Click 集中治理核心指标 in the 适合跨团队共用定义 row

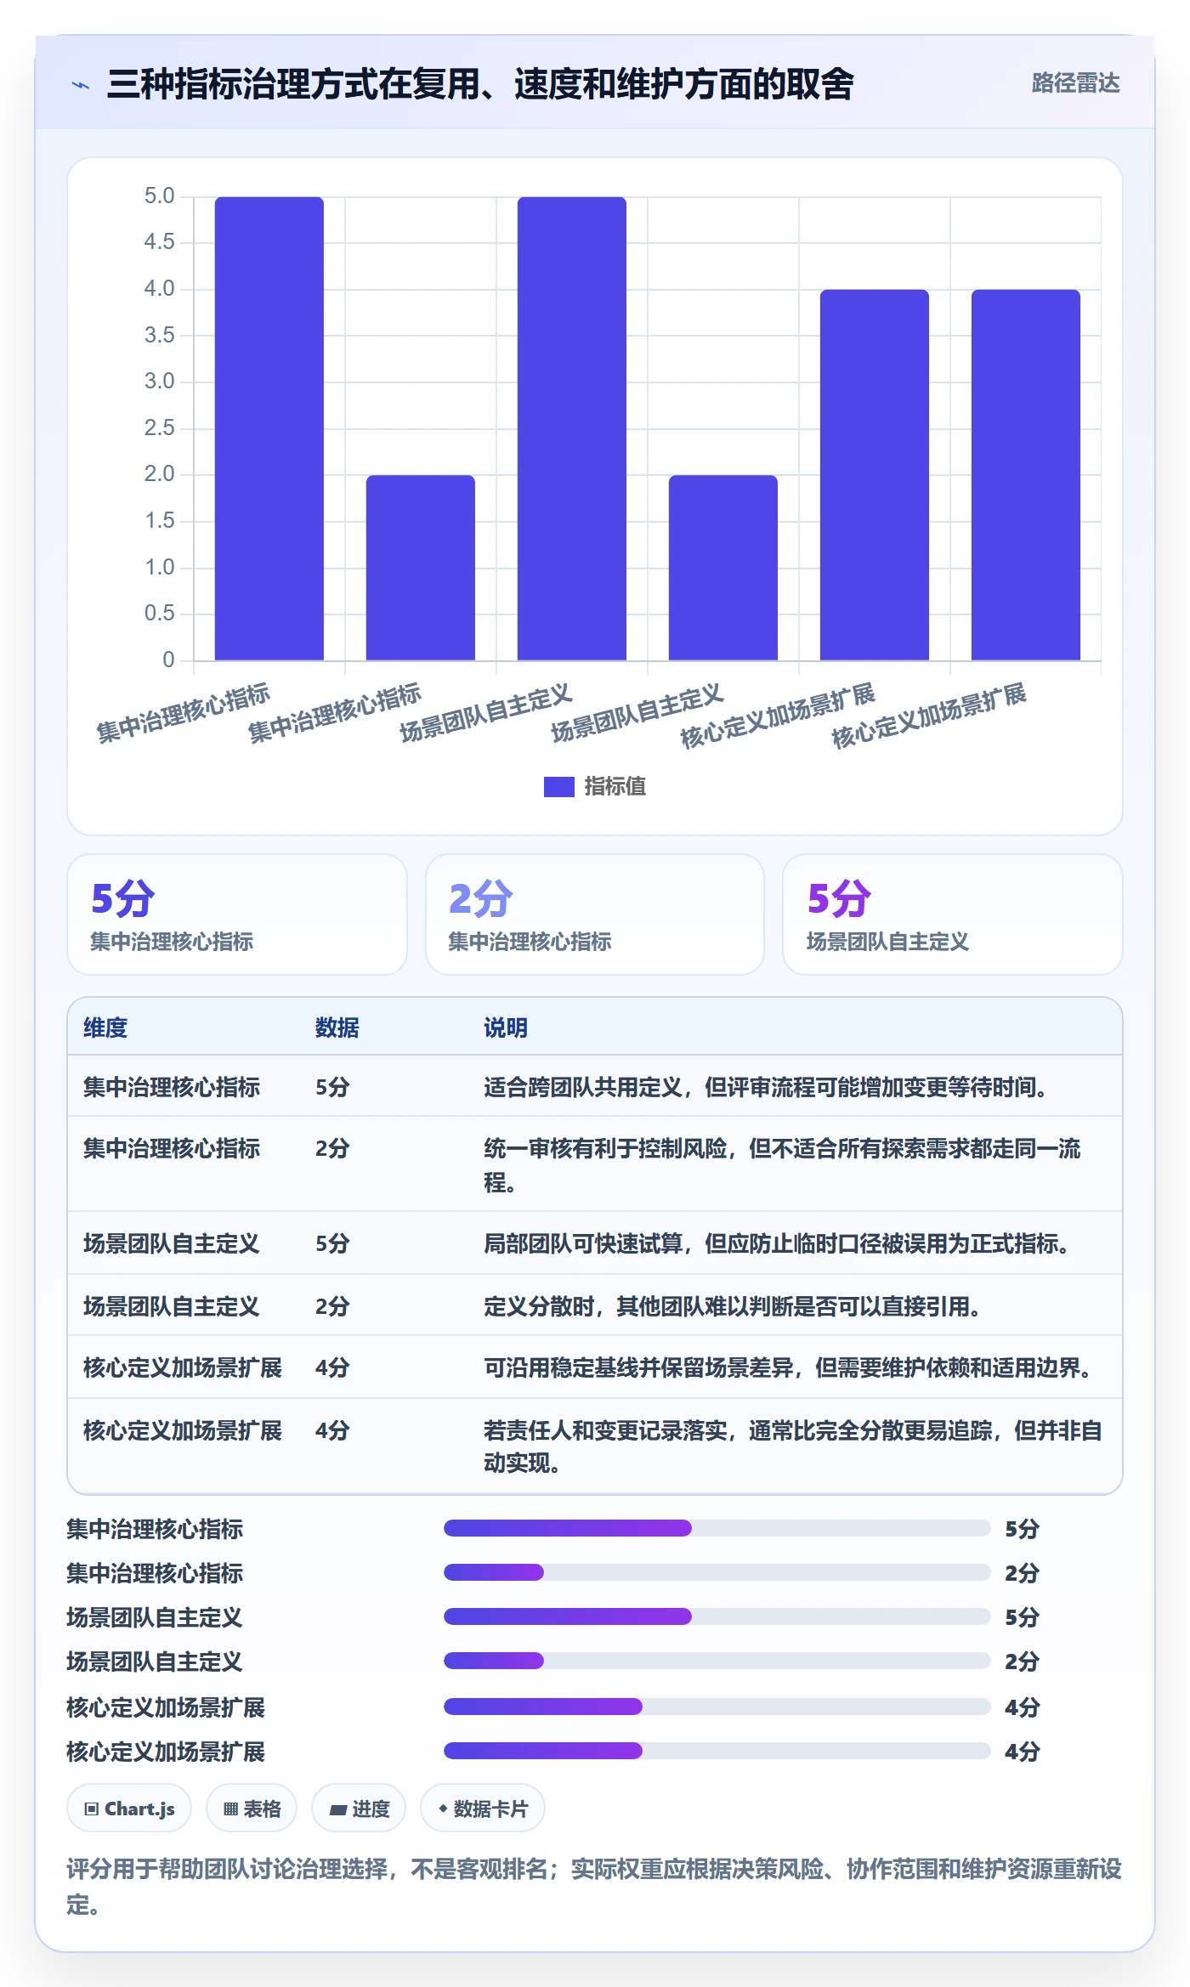coord(172,1087)
